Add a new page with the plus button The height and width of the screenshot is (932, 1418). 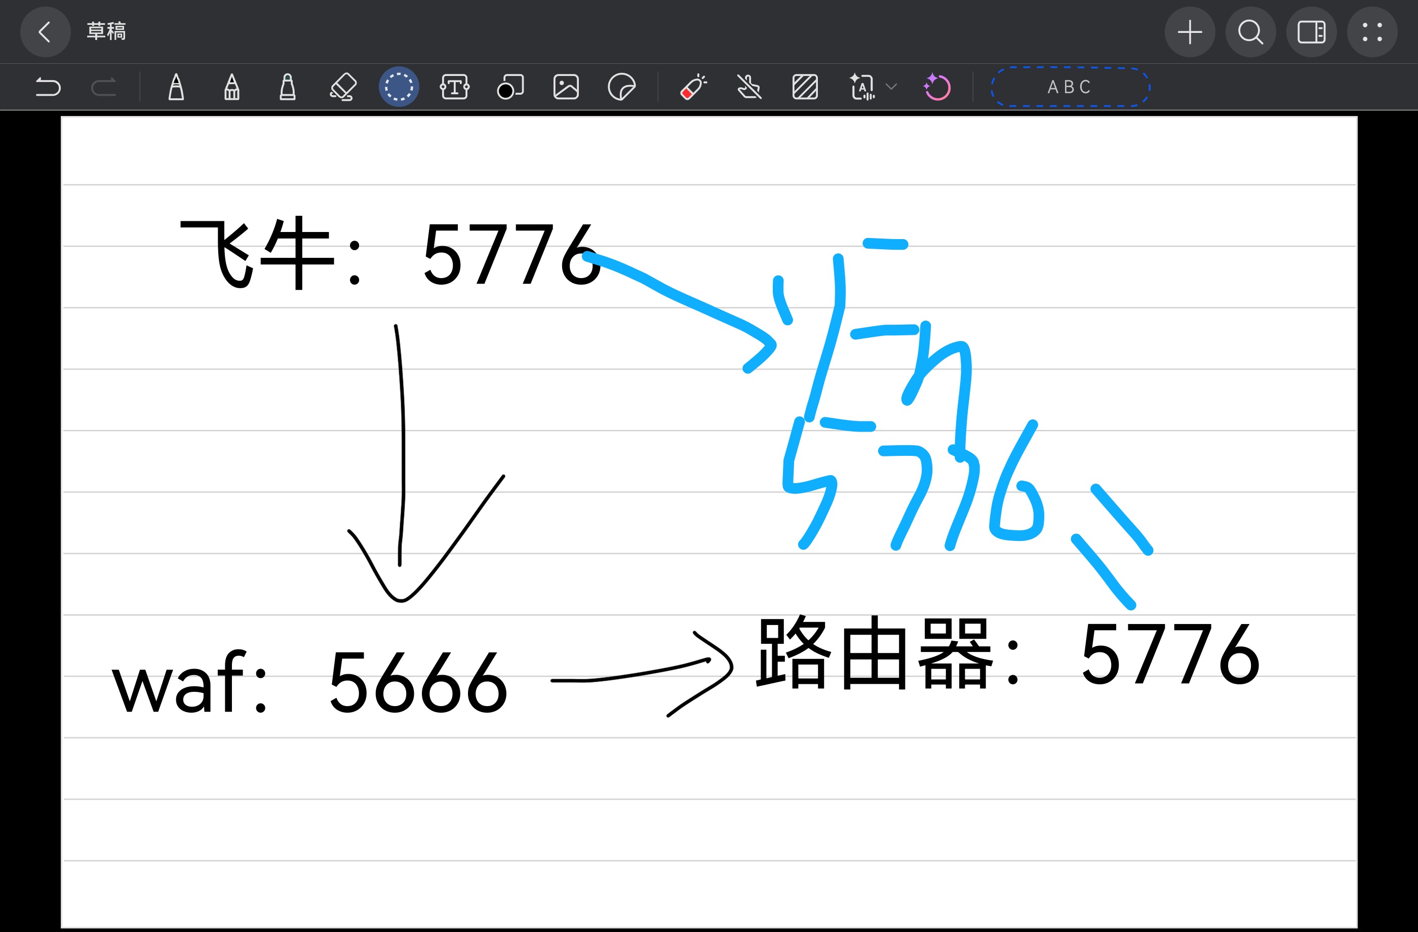click(x=1190, y=31)
